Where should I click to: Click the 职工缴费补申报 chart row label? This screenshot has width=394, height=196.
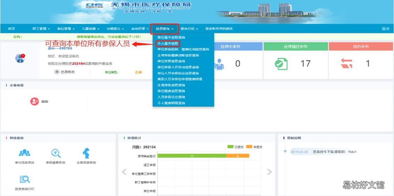coord(145,182)
